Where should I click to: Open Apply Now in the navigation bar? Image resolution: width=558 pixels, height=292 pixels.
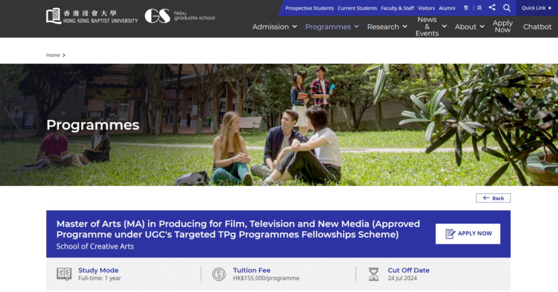(x=503, y=26)
